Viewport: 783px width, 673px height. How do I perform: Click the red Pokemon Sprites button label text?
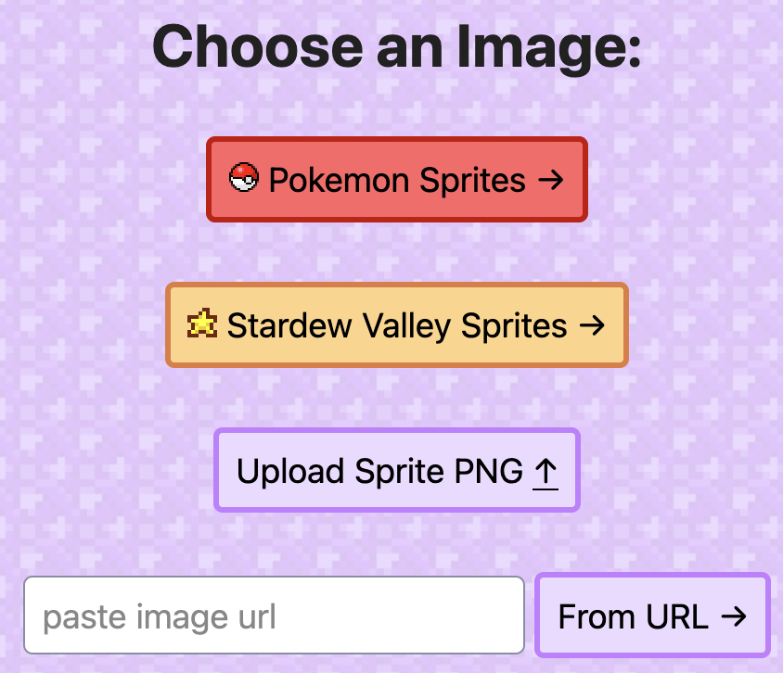(x=399, y=180)
